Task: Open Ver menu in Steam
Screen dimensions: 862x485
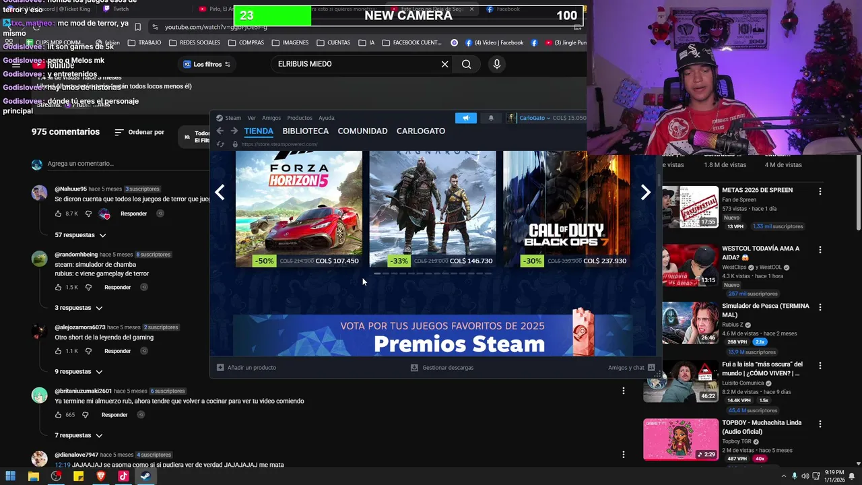Action: [x=251, y=118]
